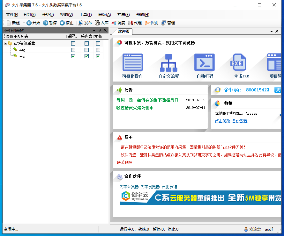This screenshot has width=284, height=236.
Task: Check 发布 for the ACG资讯采集 group
Action: (x=98, y=43)
